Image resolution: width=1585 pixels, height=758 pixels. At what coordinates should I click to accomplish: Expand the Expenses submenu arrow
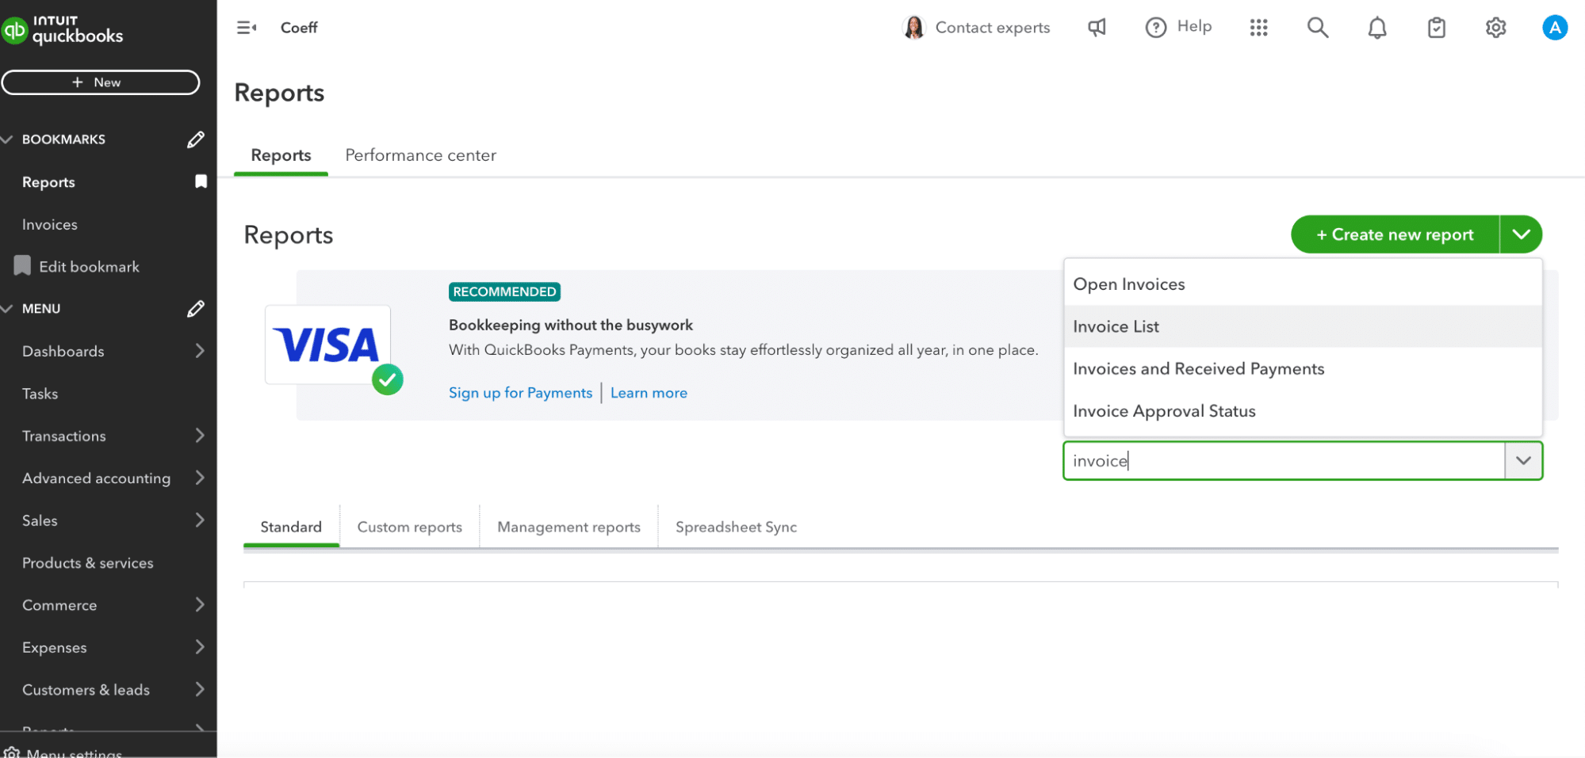(200, 647)
